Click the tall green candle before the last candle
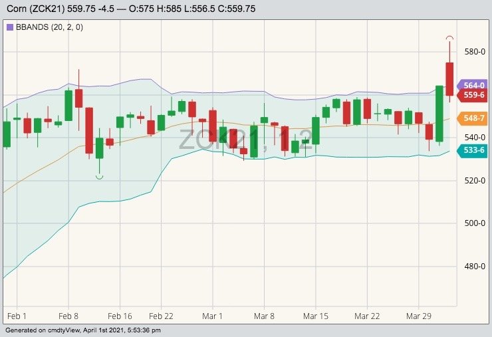Viewport: 492px width, 337px height. (439, 113)
